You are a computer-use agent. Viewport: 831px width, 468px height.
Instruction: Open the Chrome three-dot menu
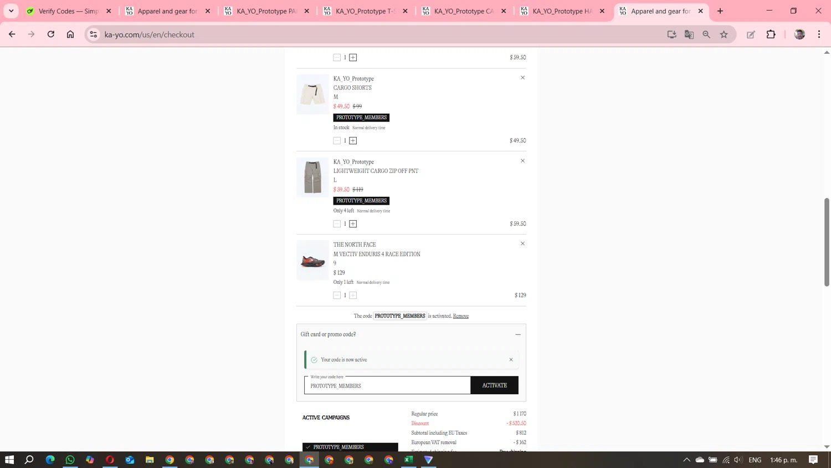[x=819, y=34]
